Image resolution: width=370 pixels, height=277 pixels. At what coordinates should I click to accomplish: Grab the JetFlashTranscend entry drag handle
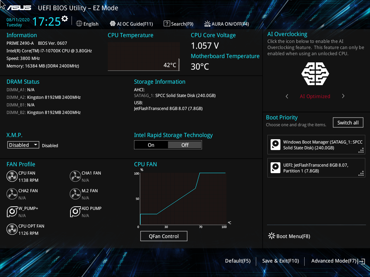point(361,173)
